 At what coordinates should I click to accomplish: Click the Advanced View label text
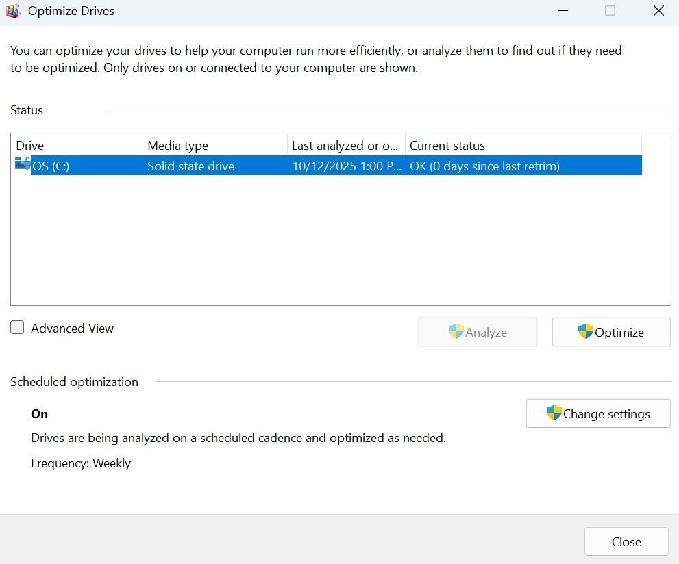click(x=72, y=329)
